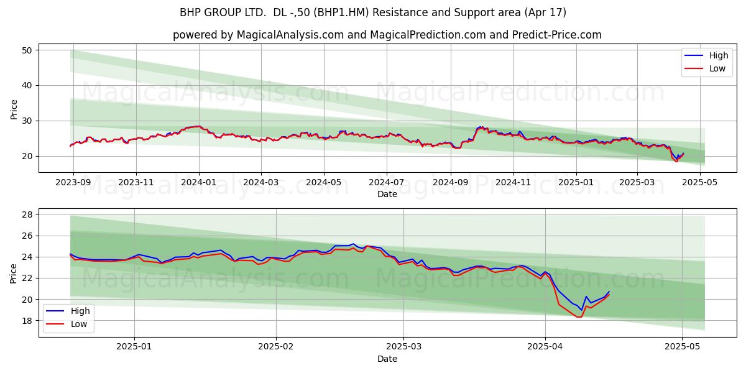Click the '2023-11' tick label on upper chart
Viewport: 746px width, 373px height.
136,183
